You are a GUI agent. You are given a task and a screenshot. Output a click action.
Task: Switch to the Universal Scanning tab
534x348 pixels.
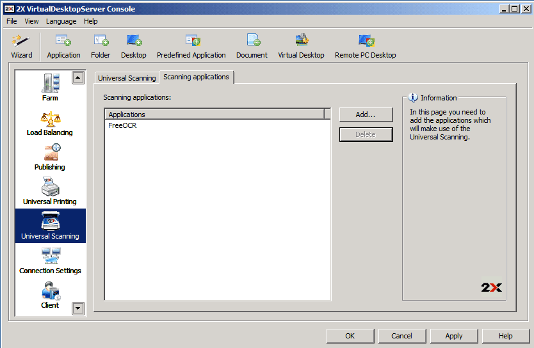pos(127,78)
